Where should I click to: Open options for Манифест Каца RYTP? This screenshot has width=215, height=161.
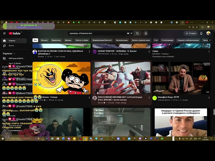tap(209, 98)
